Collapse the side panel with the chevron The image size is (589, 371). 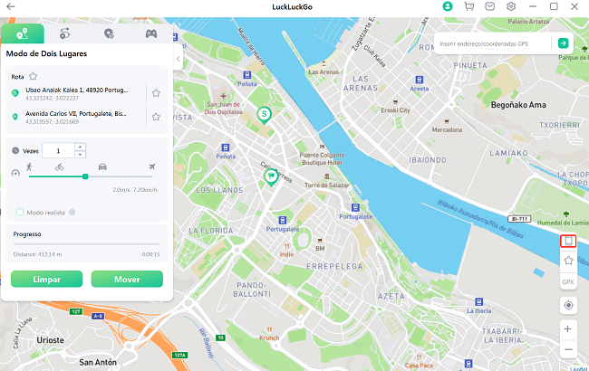point(178,59)
